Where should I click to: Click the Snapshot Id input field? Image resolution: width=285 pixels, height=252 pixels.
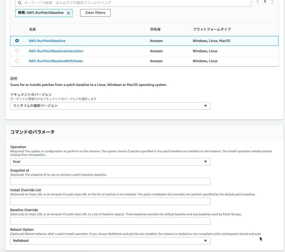click(x=110, y=182)
